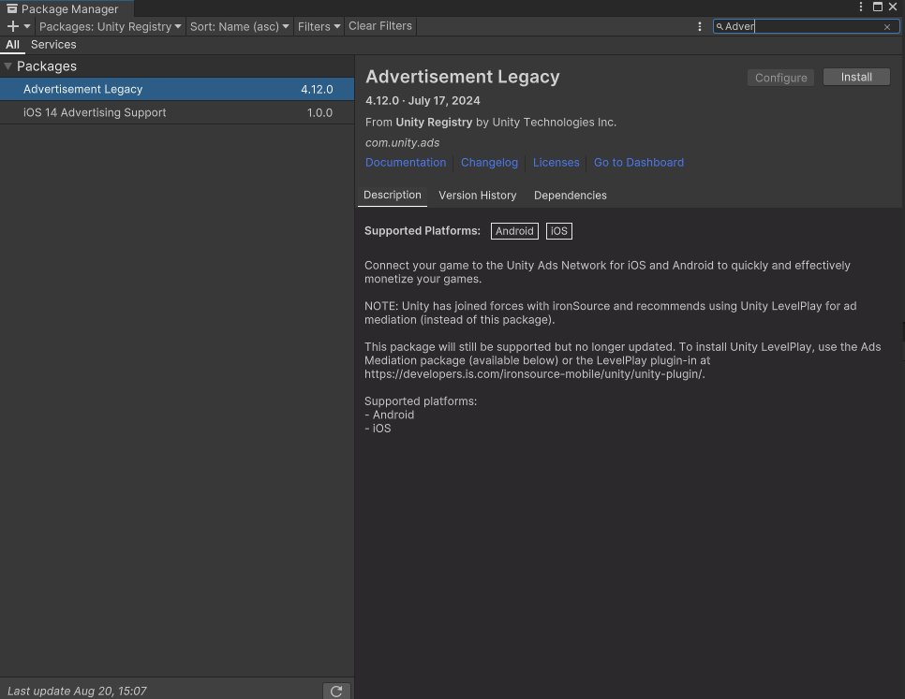Click the search magnifier icon
The width and height of the screenshot is (905, 699).
[x=720, y=26]
